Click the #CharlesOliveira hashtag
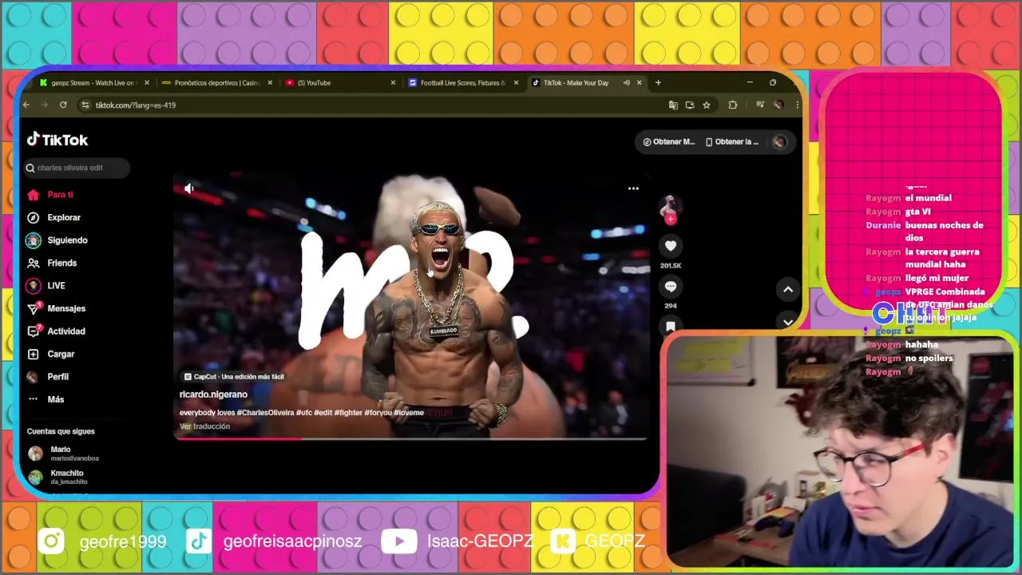This screenshot has width=1022, height=575. click(265, 413)
